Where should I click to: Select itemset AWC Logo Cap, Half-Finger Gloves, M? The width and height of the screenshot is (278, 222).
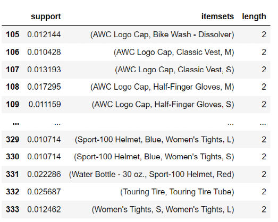pos(162,87)
